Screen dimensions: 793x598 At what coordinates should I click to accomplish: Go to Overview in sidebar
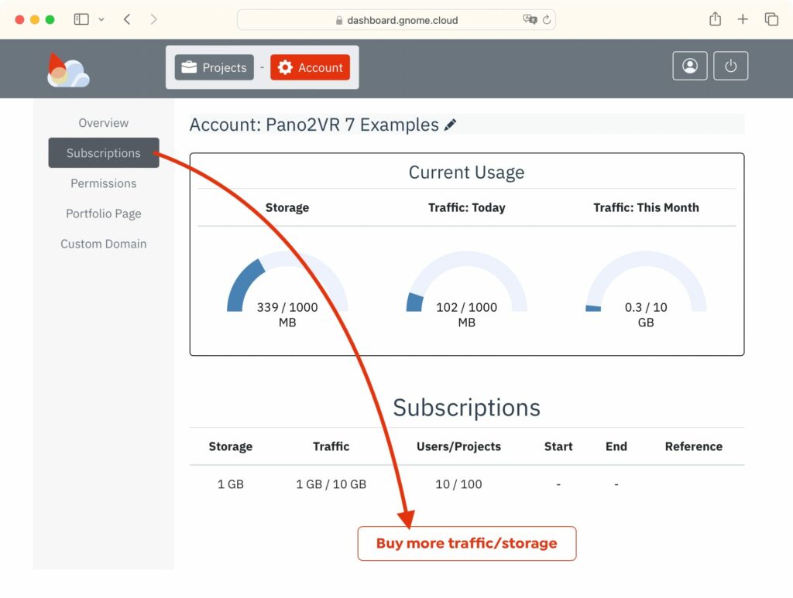click(x=104, y=123)
